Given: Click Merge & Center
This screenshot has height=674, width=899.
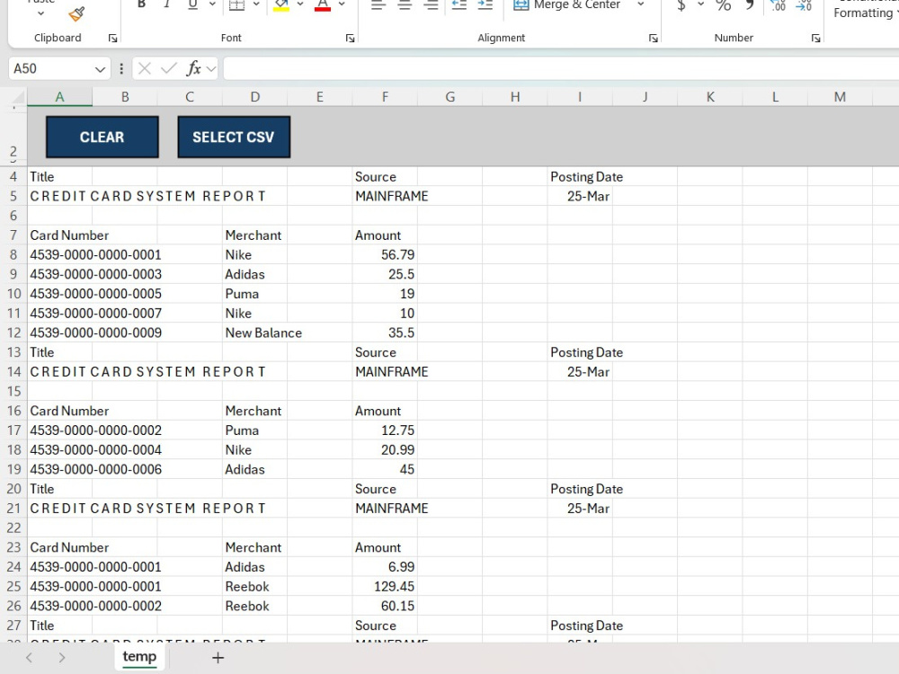Looking at the screenshot, I should pos(567,4).
